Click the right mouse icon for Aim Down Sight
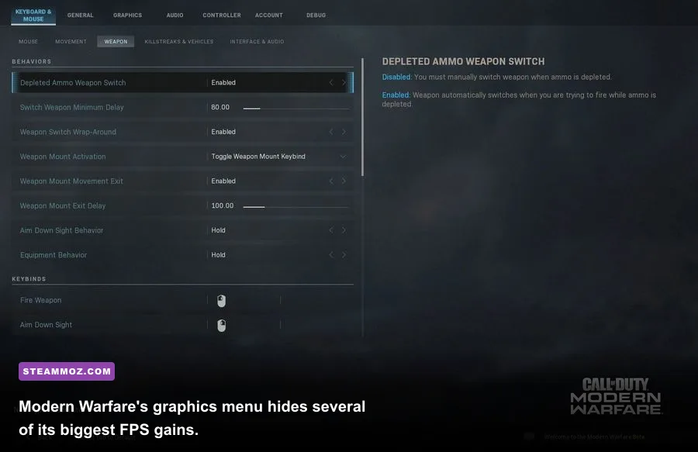Screen dimensions: 698x452 [x=221, y=325]
